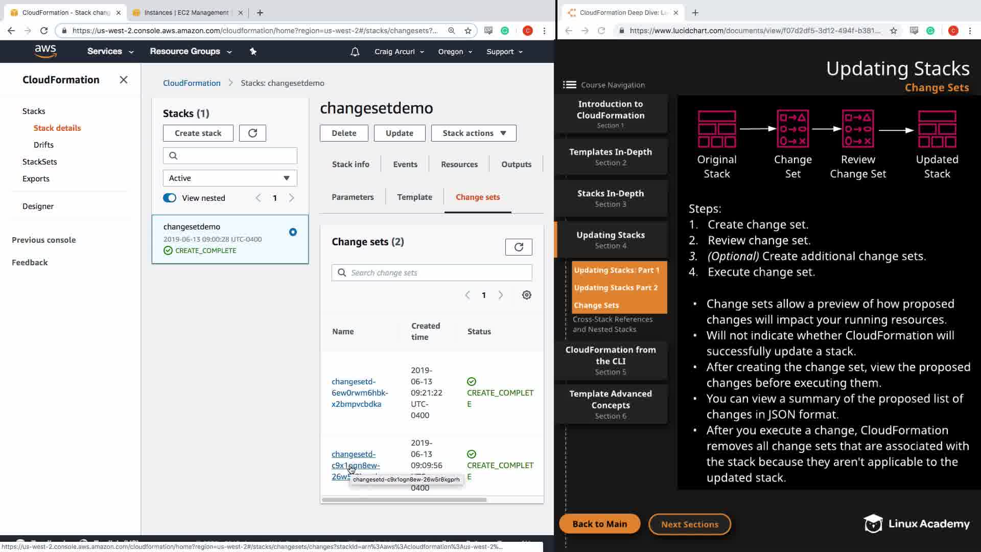This screenshot has height=552, width=981.
Task: Open Course Navigation list icon
Action: point(569,85)
